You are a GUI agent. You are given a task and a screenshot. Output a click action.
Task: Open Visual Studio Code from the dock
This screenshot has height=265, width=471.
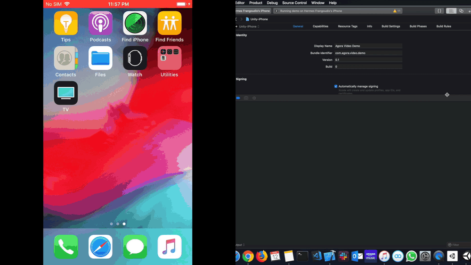[317, 257]
